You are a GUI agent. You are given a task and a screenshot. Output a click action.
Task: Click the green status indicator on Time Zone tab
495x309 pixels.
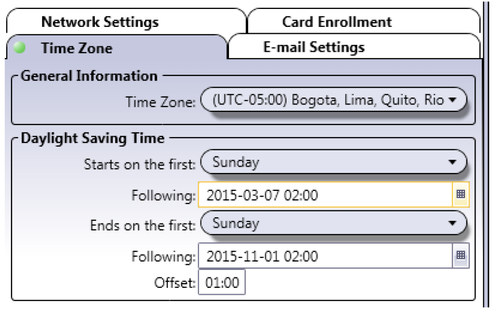pos(20,47)
